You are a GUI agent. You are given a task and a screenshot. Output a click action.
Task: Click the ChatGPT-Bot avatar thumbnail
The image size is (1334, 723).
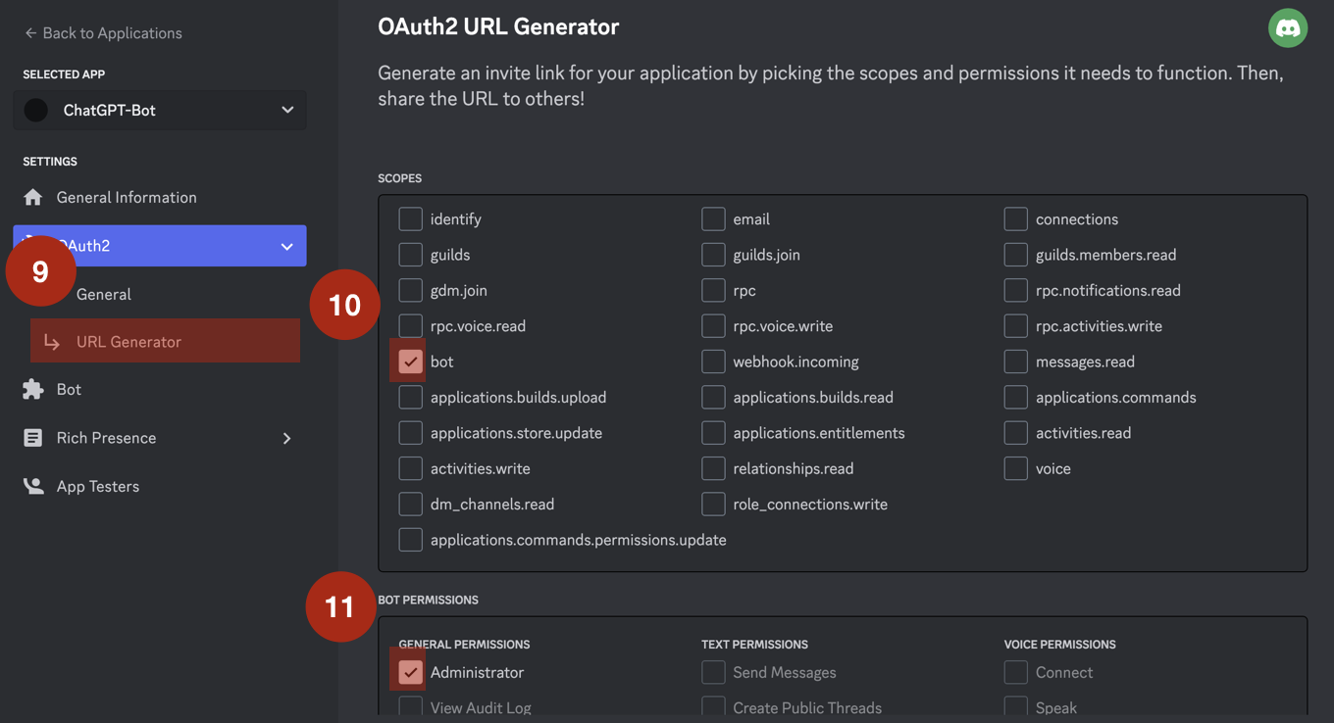click(x=35, y=110)
